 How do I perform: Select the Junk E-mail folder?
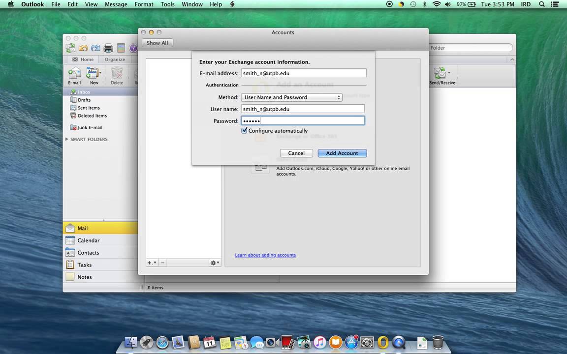click(x=100, y=127)
